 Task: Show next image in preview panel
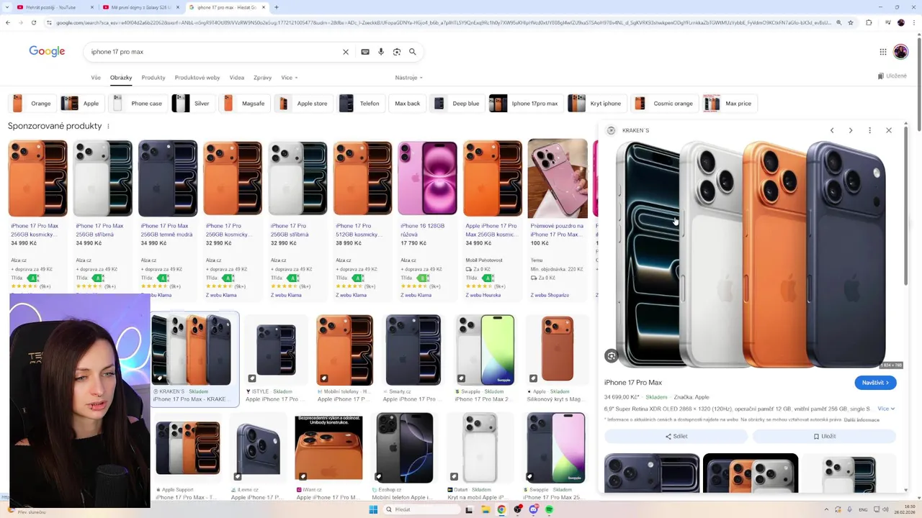(x=851, y=130)
